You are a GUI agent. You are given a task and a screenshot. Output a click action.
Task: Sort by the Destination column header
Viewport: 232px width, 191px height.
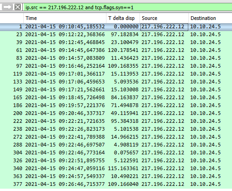coord(210,18)
